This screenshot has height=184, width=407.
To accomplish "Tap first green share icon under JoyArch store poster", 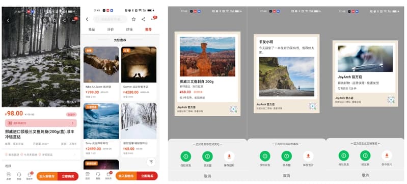I will [344, 155].
